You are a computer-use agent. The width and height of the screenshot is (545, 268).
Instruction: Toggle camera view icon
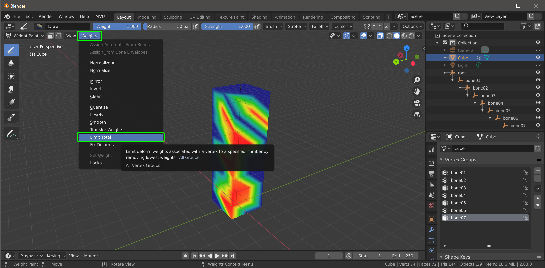417,103
